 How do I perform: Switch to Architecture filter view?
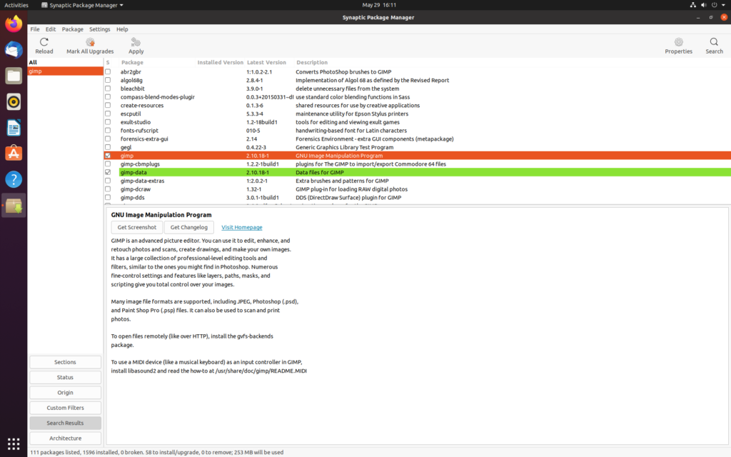click(x=65, y=438)
